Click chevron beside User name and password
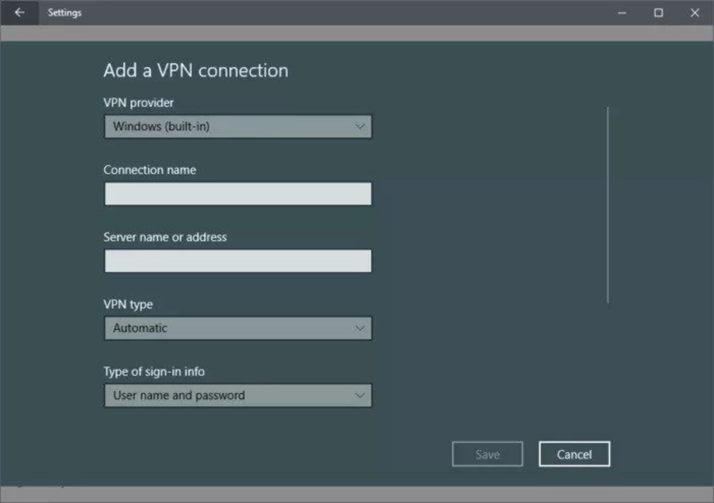714x503 pixels. pos(359,395)
